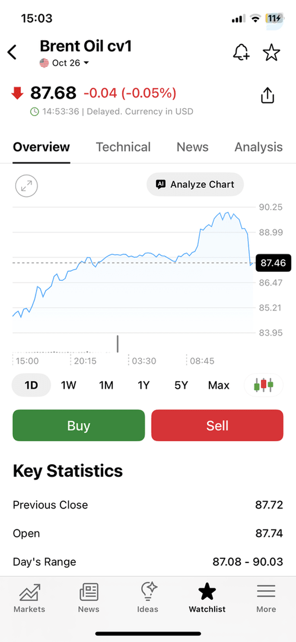296x642 pixels.
Task: Tap the red Sell button
Action: tap(218, 426)
